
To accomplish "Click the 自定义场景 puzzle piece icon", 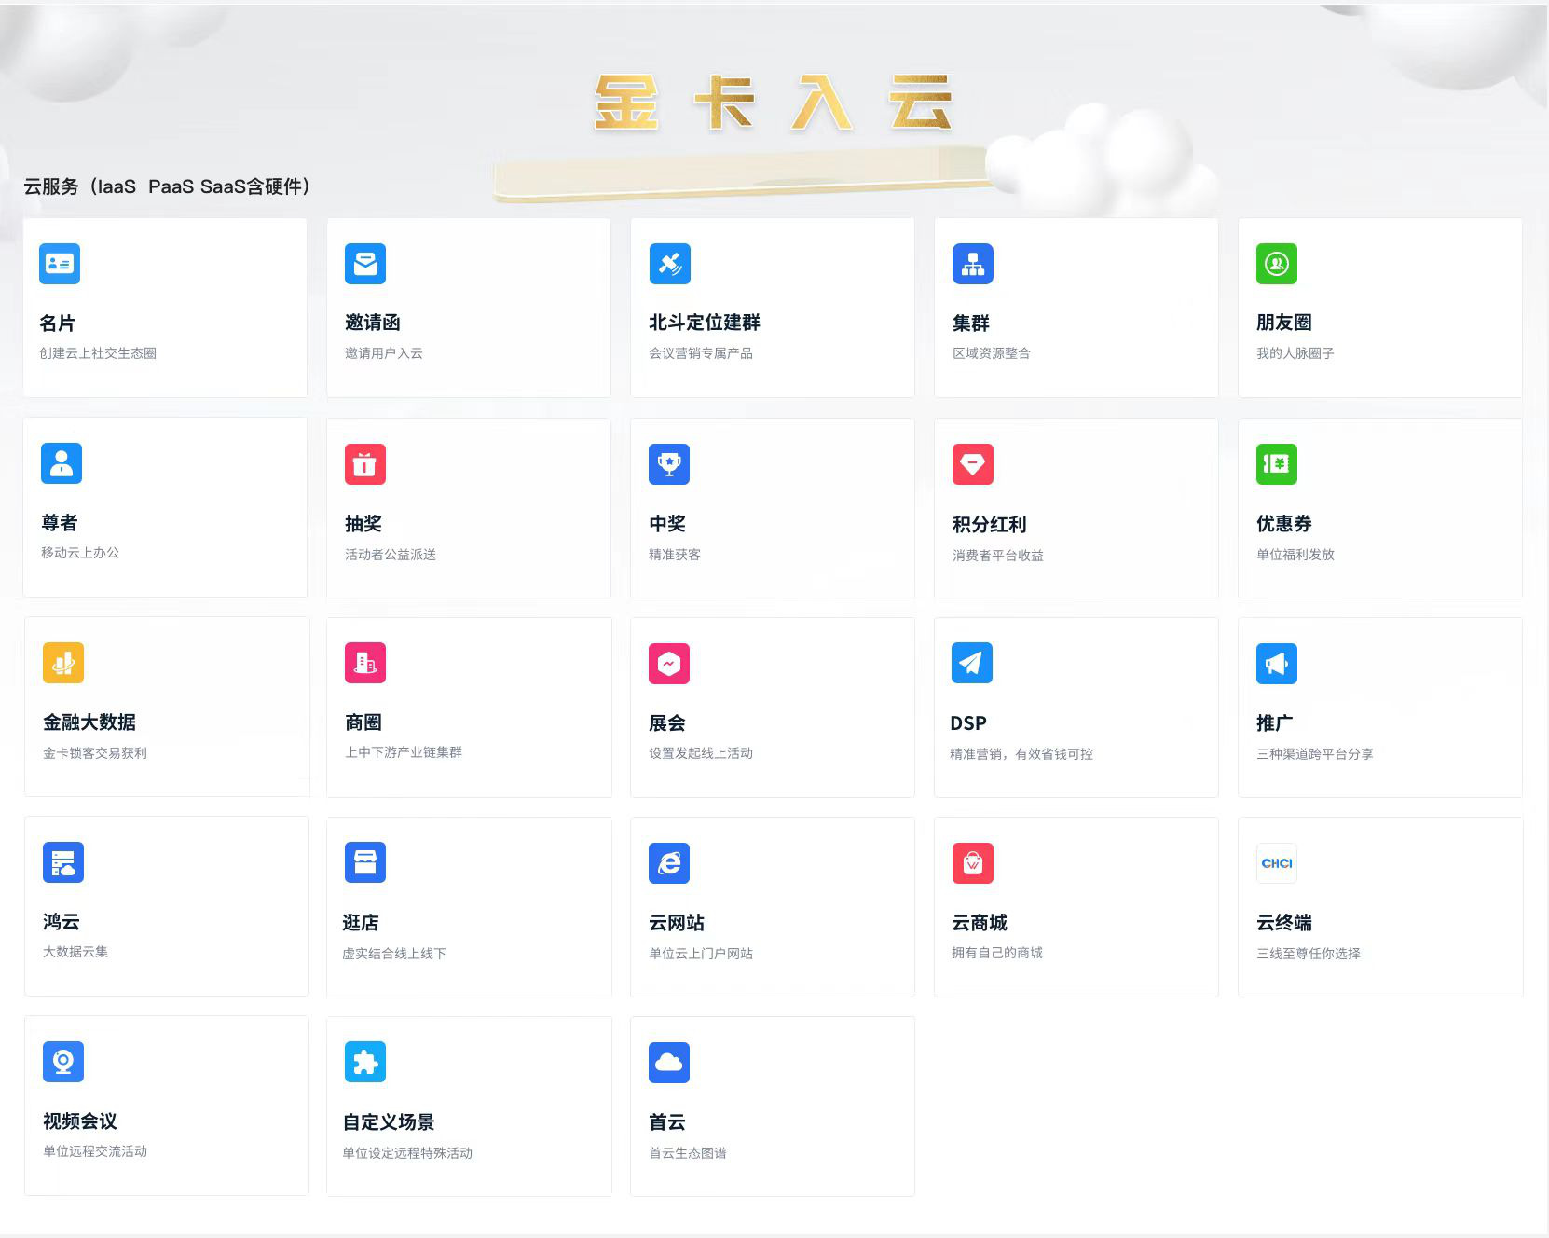I will 365,1062.
